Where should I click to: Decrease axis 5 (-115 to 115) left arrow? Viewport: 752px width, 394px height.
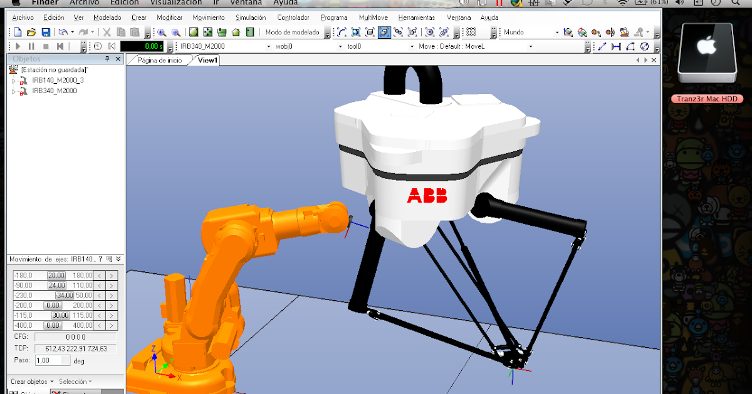(x=100, y=315)
